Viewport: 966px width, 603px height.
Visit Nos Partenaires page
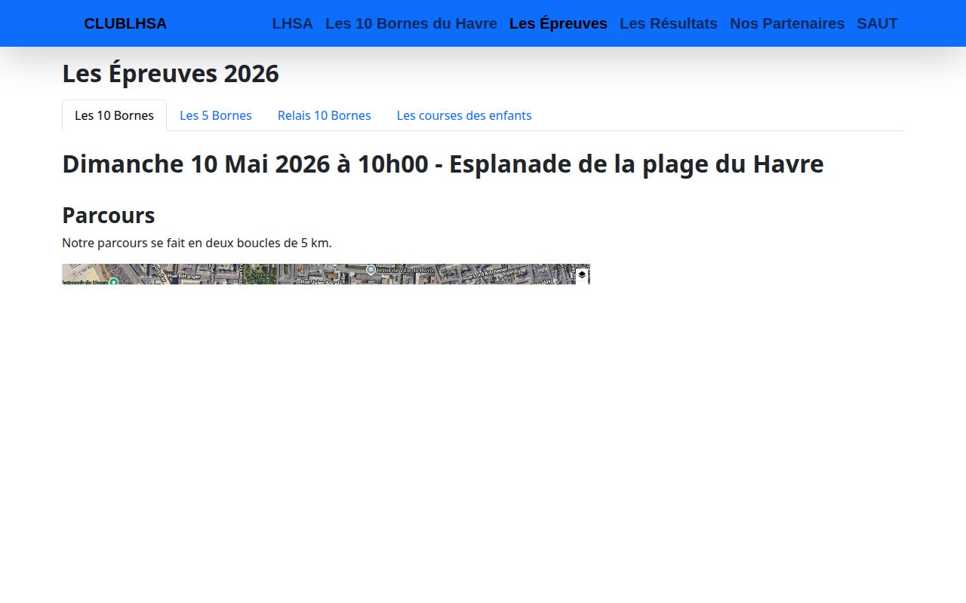tap(787, 23)
